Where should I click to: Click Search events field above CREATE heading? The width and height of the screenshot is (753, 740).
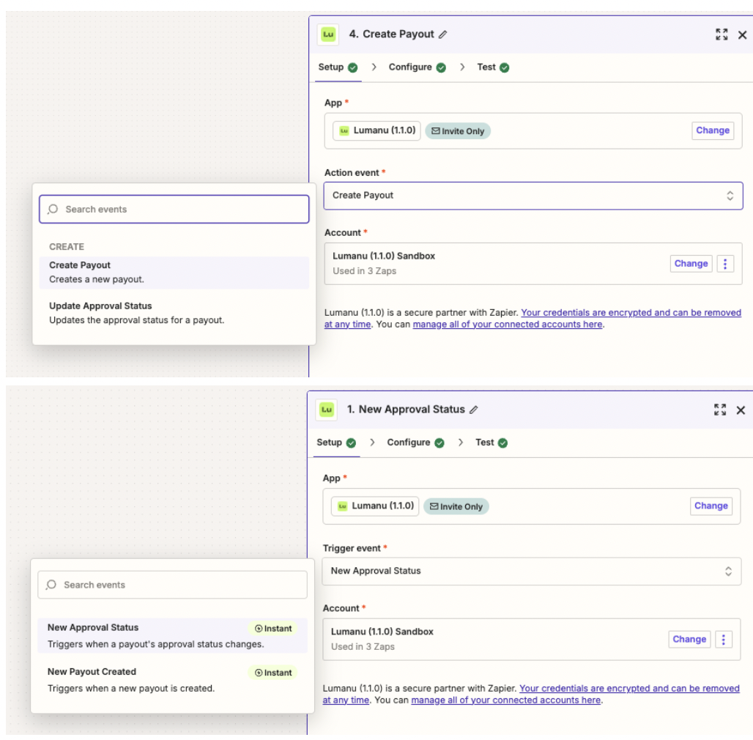click(174, 210)
